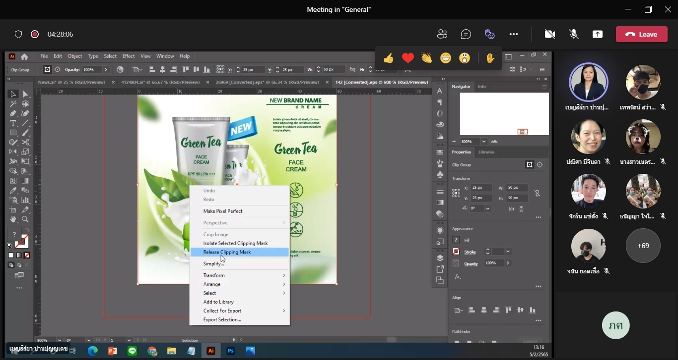Expand the Opacity arrow in control bar
Screen dimensions: 678x360
pos(106,70)
